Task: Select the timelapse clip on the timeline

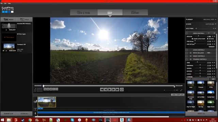Action: 47,102
